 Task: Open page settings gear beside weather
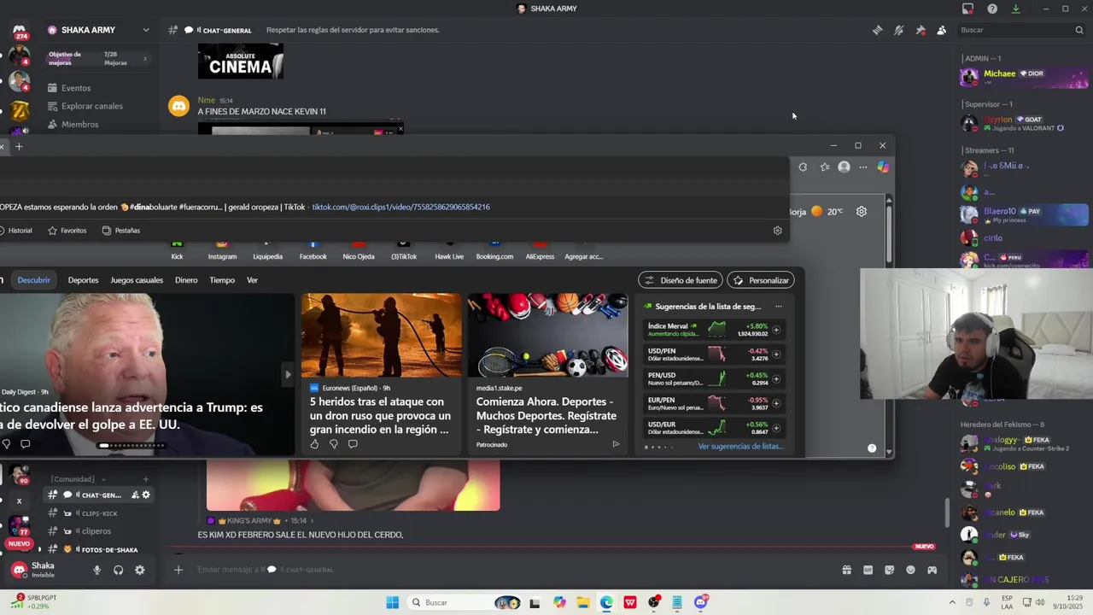click(x=862, y=211)
